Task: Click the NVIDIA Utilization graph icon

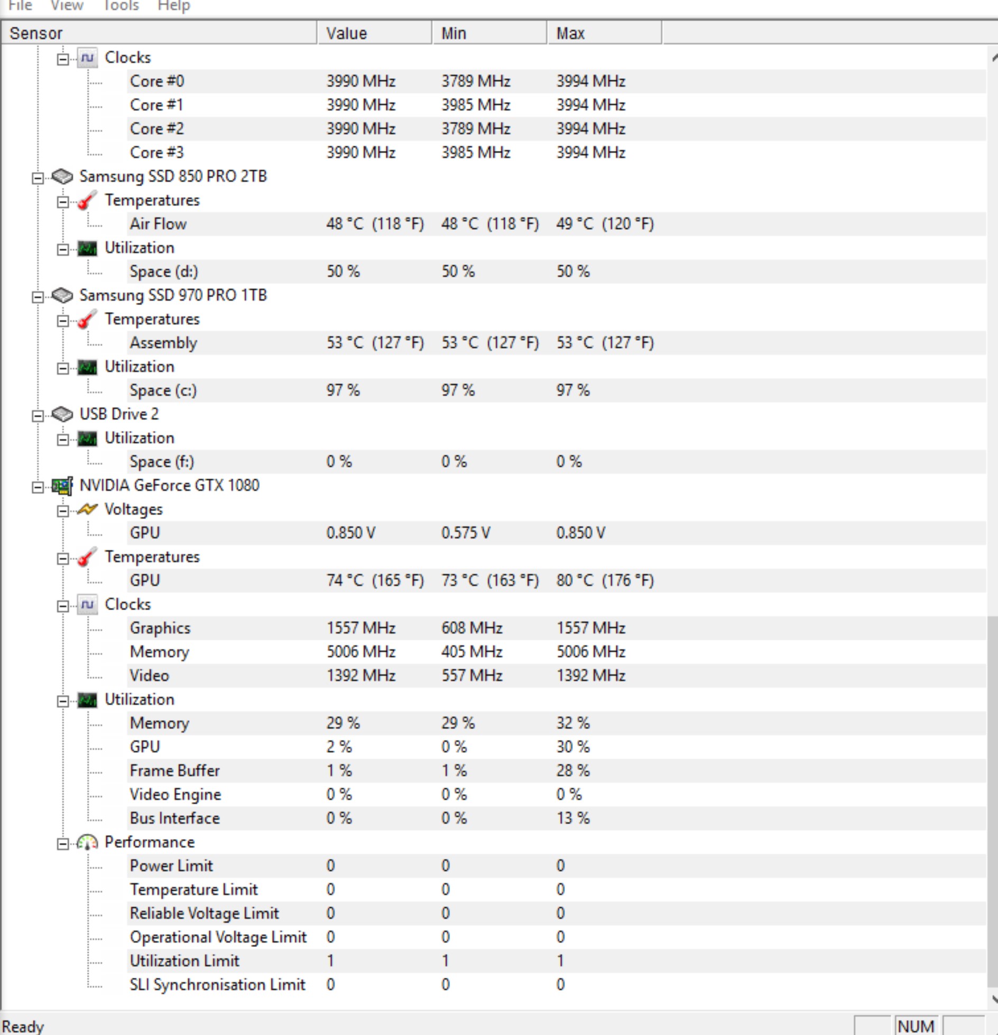Action: click(87, 700)
